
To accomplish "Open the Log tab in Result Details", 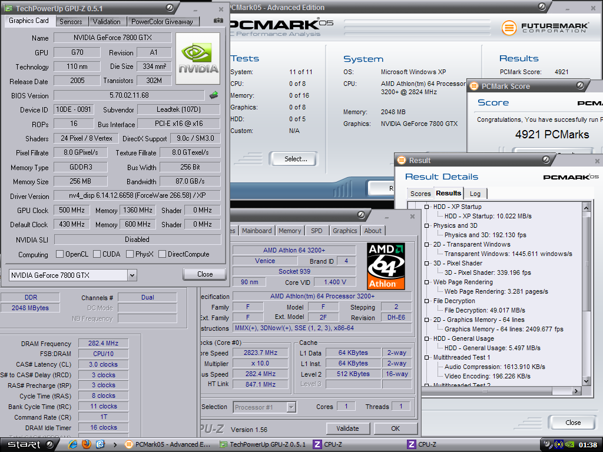I will point(475,194).
